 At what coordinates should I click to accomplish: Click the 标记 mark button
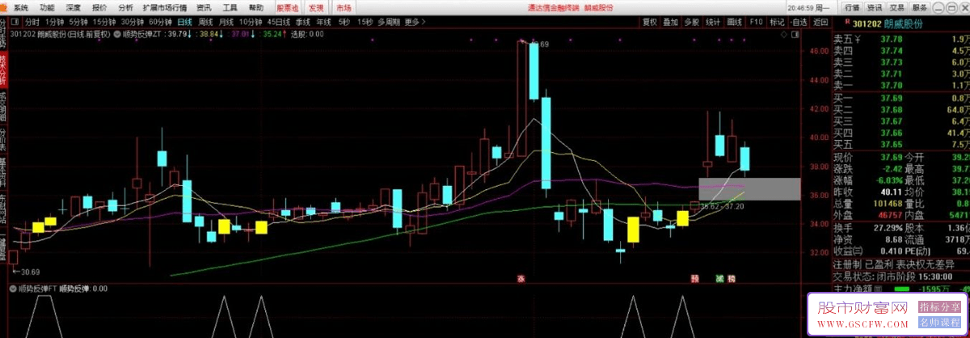tap(777, 22)
